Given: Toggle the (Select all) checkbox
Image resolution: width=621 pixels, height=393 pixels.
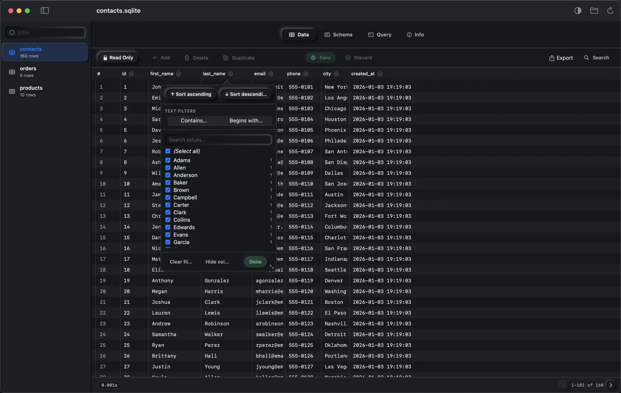Looking at the screenshot, I should 168,151.
